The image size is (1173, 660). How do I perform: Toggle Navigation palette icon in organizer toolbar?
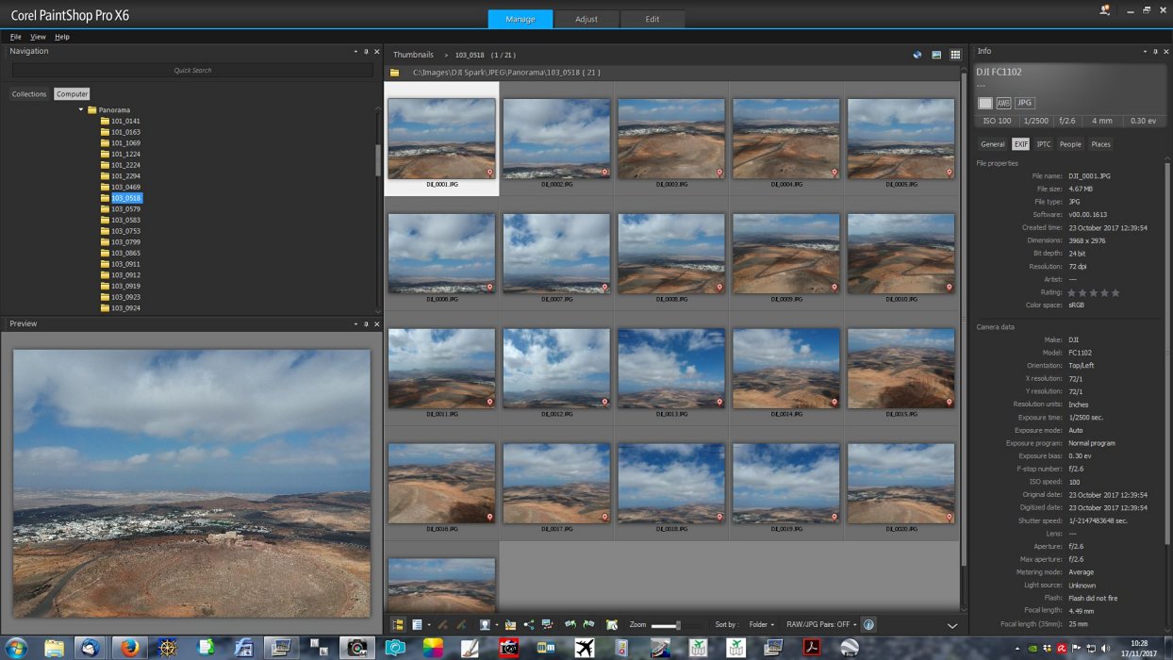(x=398, y=624)
